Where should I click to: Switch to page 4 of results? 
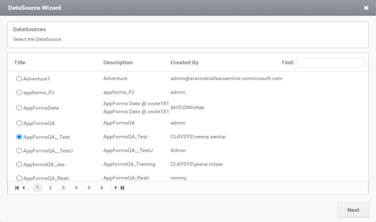tap(76, 188)
